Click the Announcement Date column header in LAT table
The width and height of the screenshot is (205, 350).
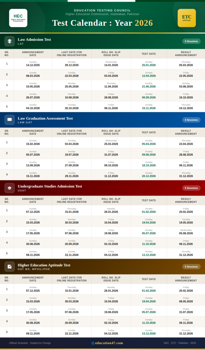point(33,54)
